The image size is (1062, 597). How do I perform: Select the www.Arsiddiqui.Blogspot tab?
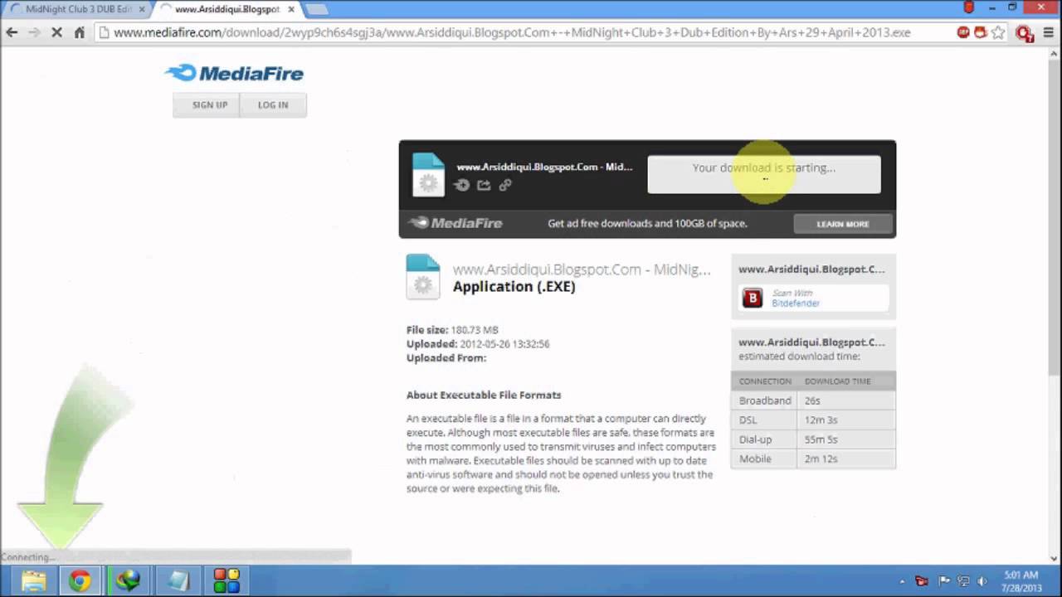tap(224, 9)
